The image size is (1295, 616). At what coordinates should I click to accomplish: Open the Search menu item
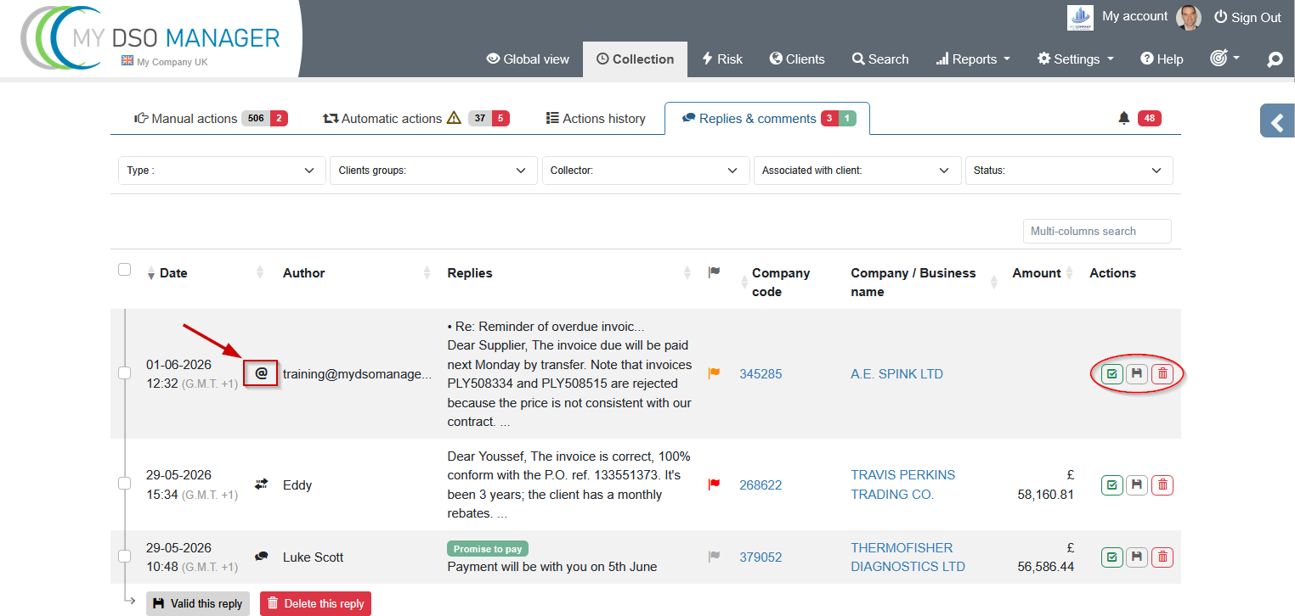[880, 59]
